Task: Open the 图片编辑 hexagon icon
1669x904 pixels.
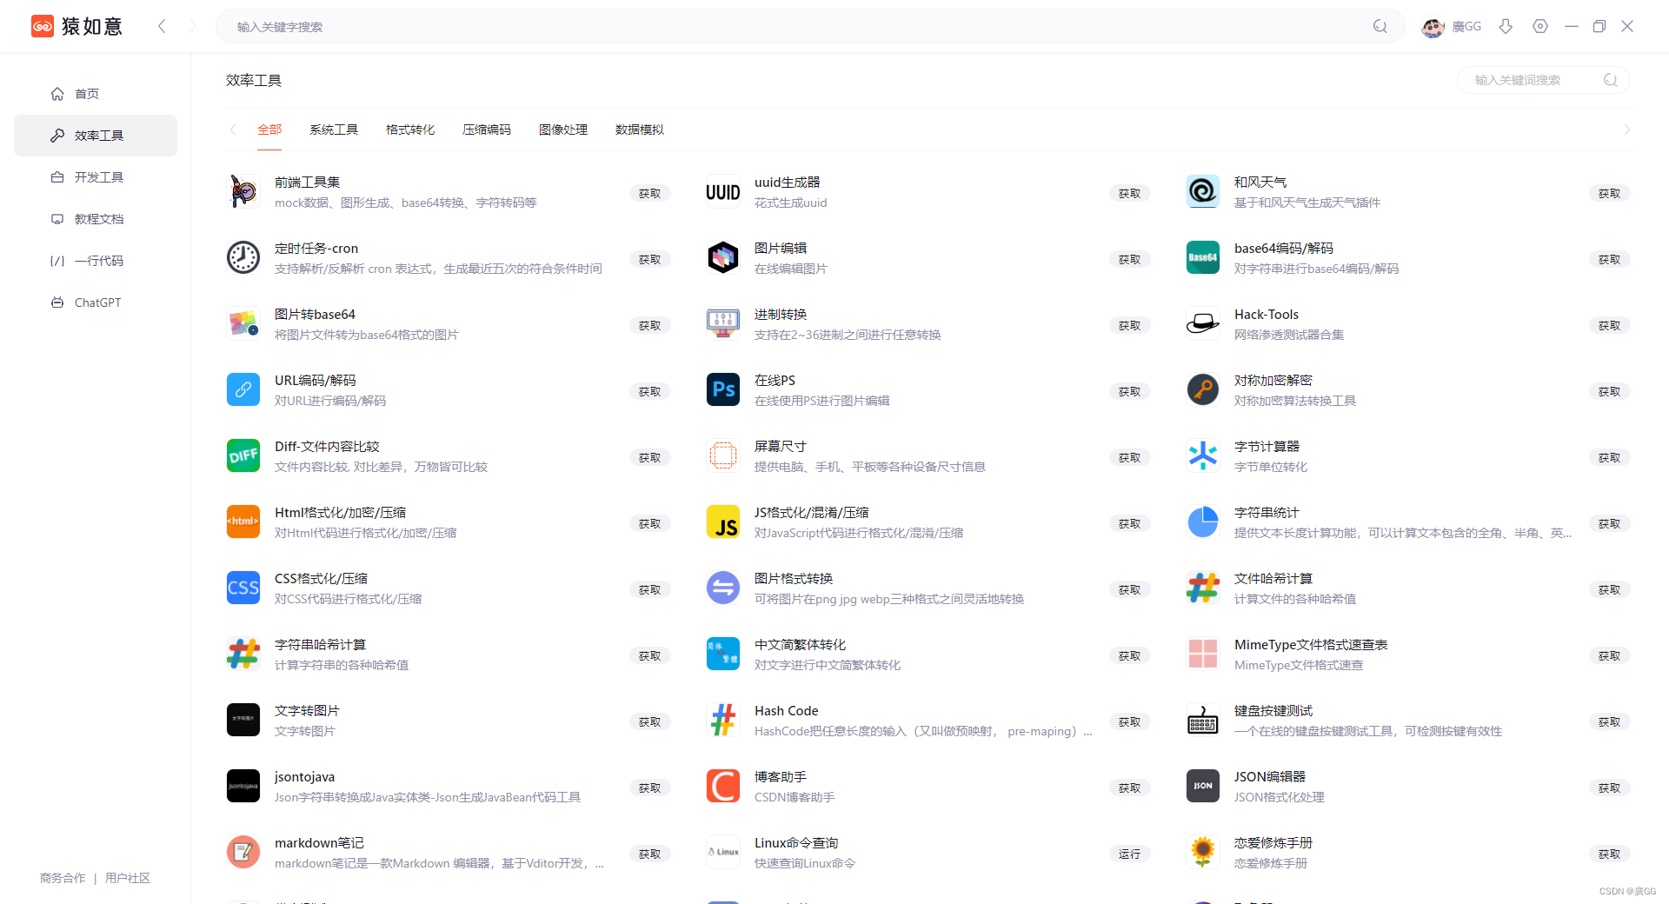Action: [723, 258]
